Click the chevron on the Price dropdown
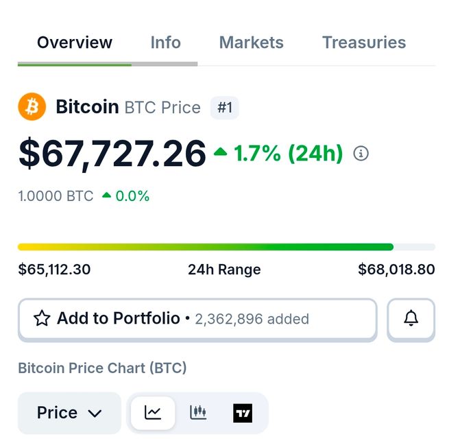The width and height of the screenshot is (449, 439). pos(95,414)
